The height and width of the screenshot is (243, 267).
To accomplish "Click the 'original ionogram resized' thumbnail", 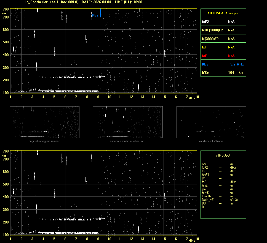I will pos(44,122).
